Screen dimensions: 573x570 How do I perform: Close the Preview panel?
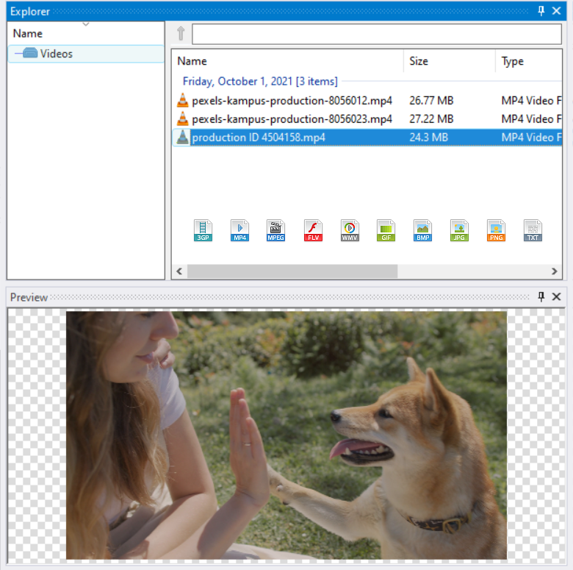[x=556, y=296]
